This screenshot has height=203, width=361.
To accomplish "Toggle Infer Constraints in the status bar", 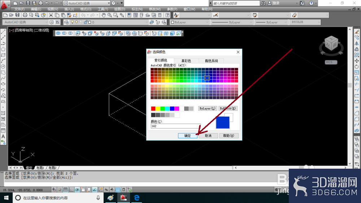I will pyautogui.click(x=54, y=190).
